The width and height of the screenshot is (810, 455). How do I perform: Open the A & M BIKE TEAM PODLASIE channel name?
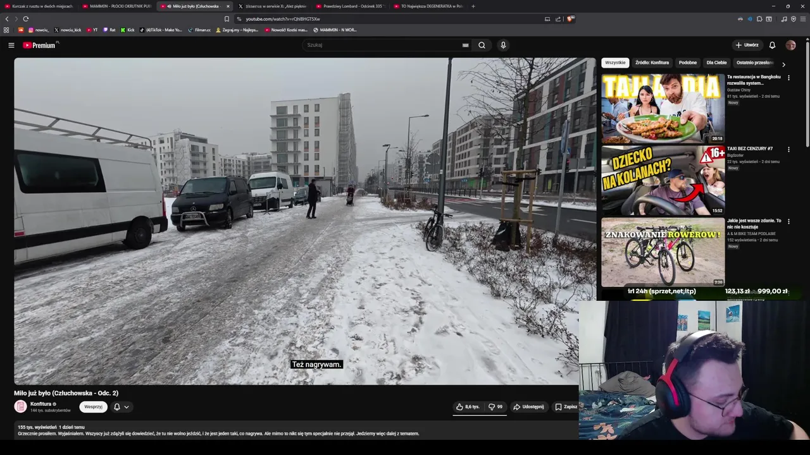pos(751,234)
